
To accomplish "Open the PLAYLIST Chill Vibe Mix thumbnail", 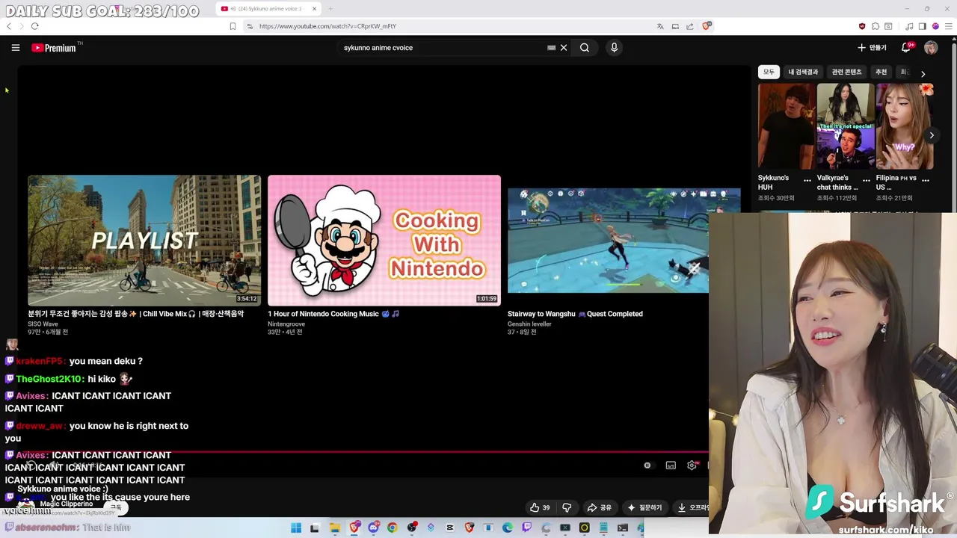I will (144, 240).
